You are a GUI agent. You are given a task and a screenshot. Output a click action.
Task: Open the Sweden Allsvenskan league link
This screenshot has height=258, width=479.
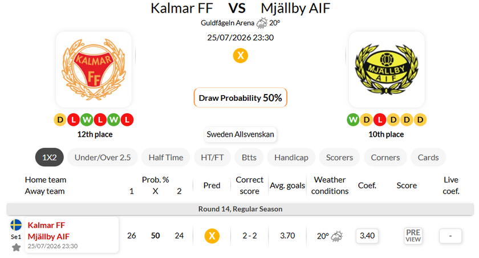(241, 134)
